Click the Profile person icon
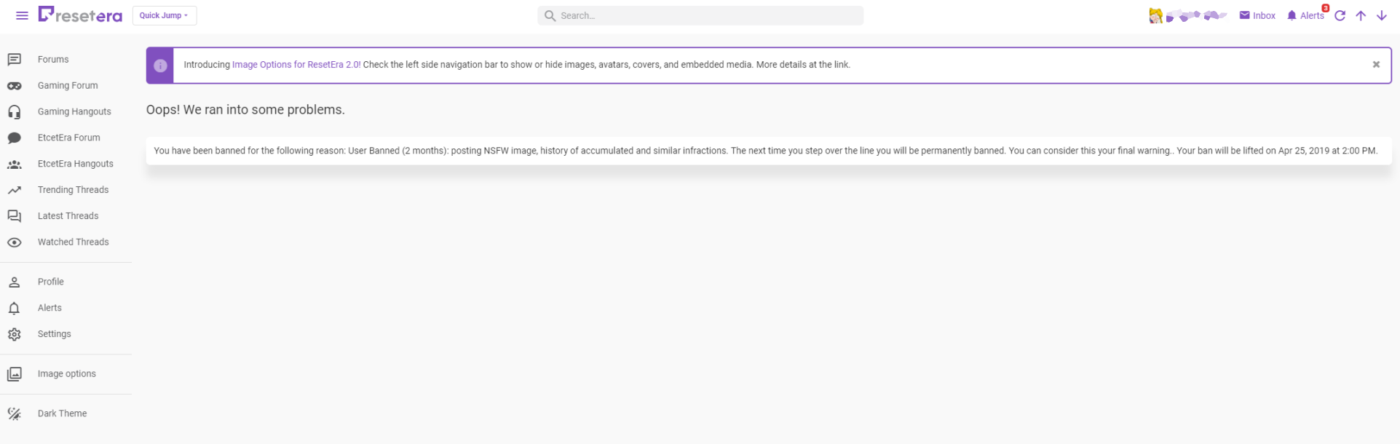Image resolution: width=1400 pixels, height=444 pixels. (x=15, y=282)
